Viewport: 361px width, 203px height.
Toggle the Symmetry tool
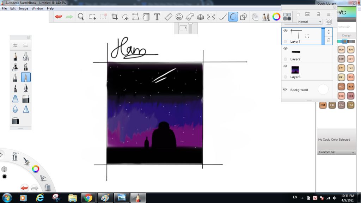pos(211,17)
